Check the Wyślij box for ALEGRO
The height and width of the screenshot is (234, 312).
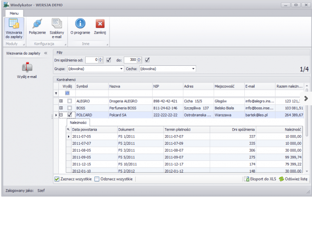pos(70,101)
